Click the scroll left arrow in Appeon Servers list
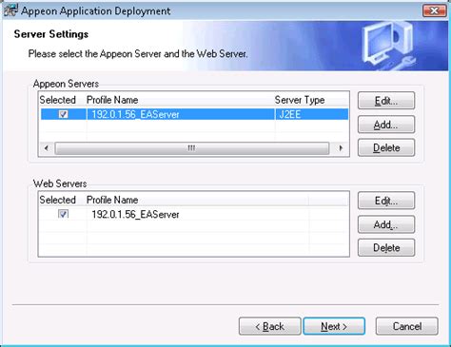 tap(47, 148)
